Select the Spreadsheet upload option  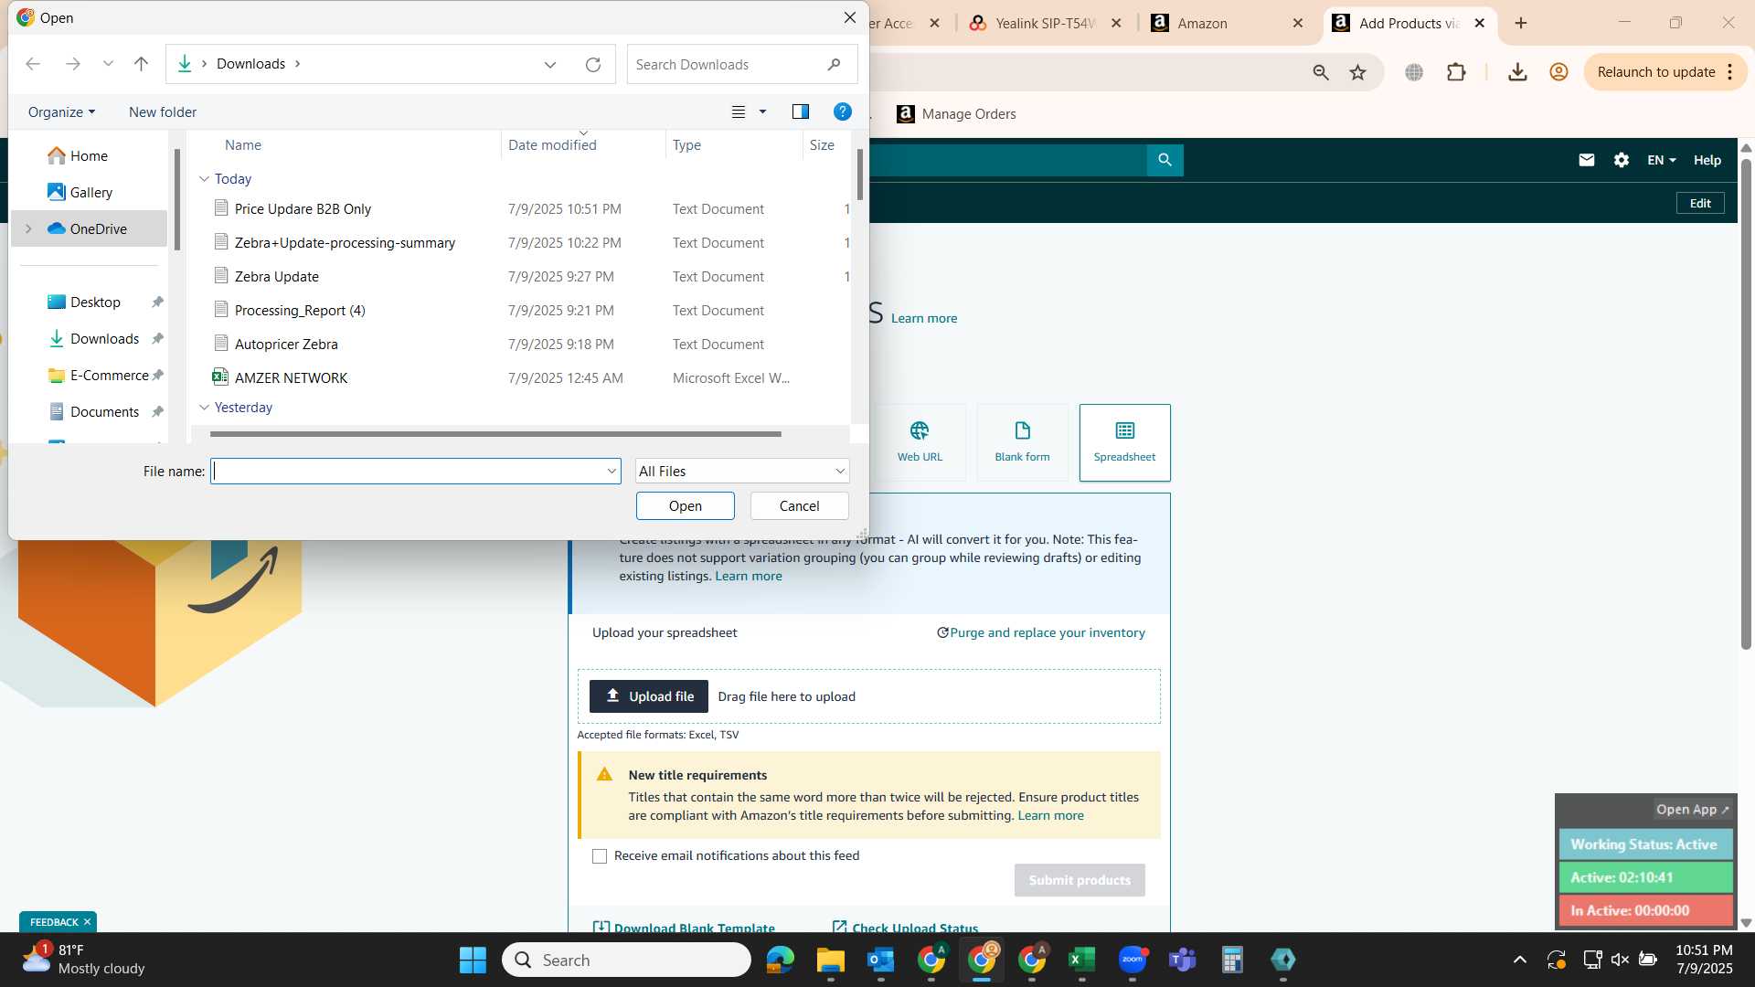click(x=1124, y=442)
